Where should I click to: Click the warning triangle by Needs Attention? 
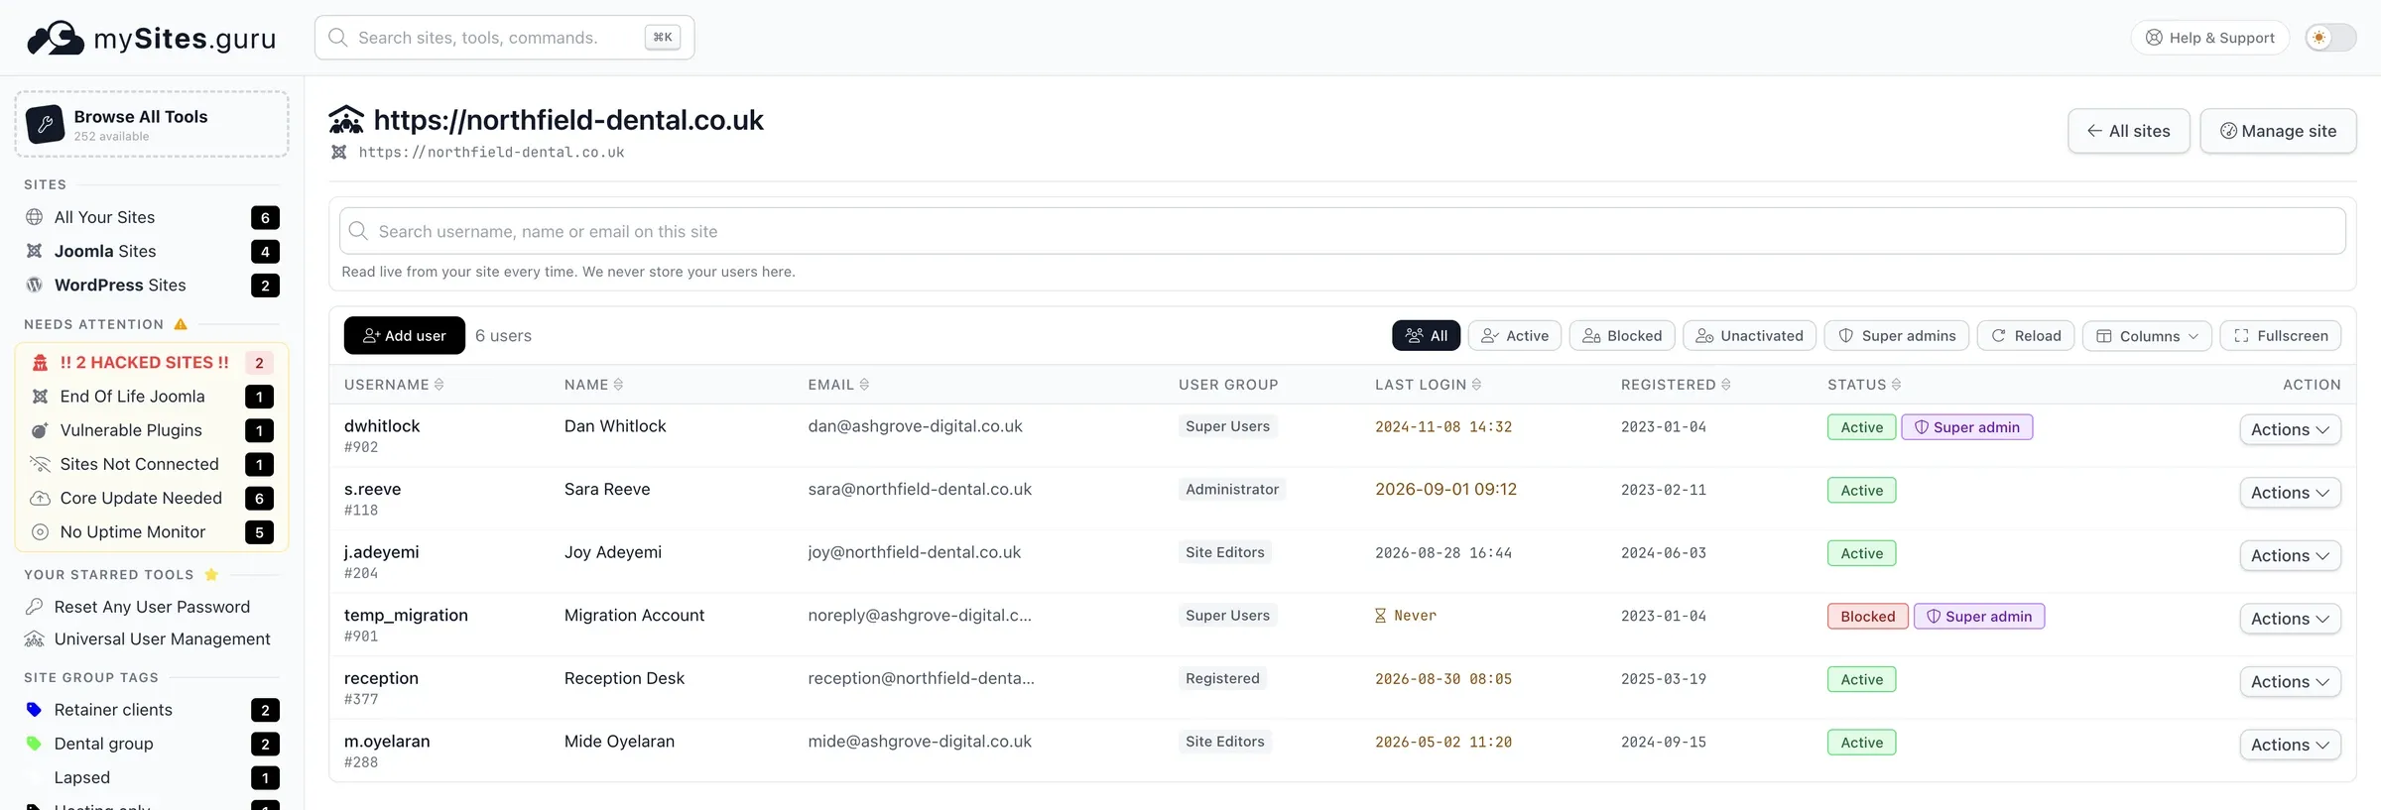tap(181, 324)
